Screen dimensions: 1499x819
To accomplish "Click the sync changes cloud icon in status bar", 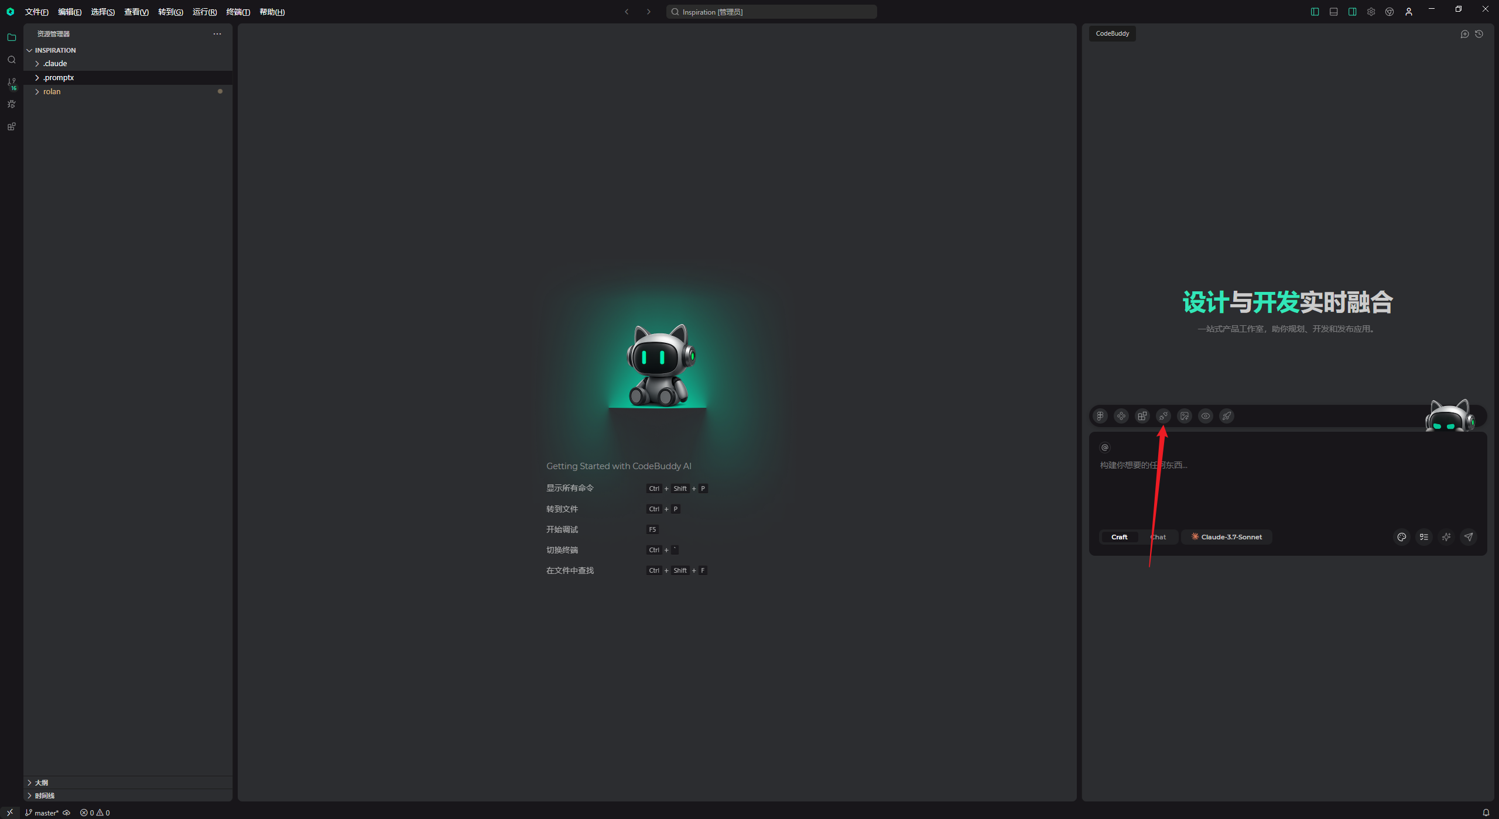I will (67, 813).
